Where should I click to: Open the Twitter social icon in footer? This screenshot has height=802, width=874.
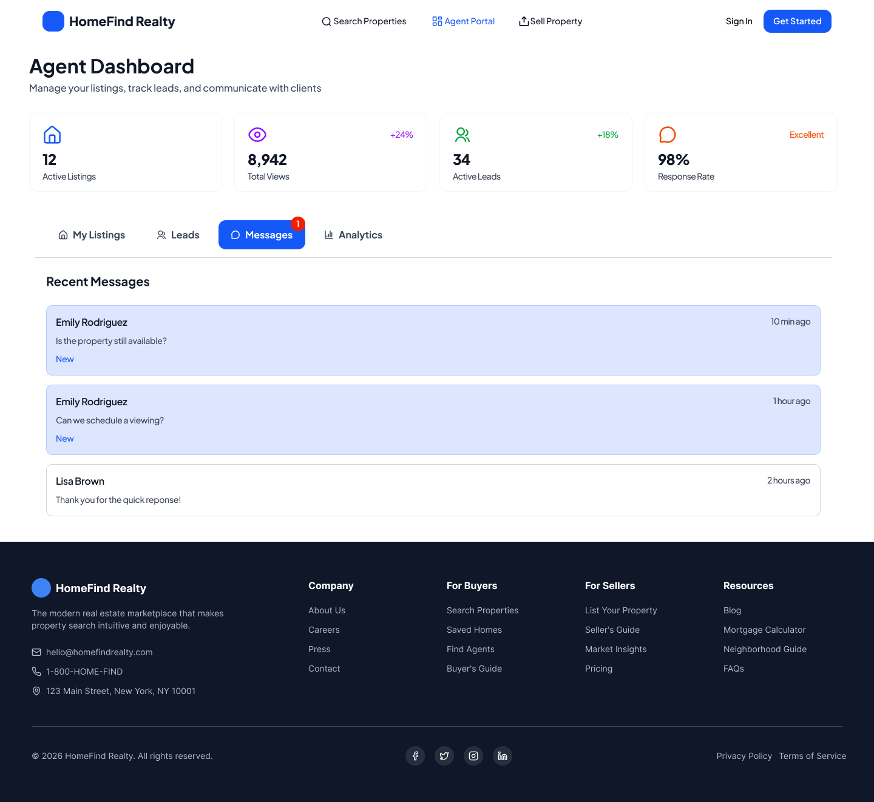point(444,756)
